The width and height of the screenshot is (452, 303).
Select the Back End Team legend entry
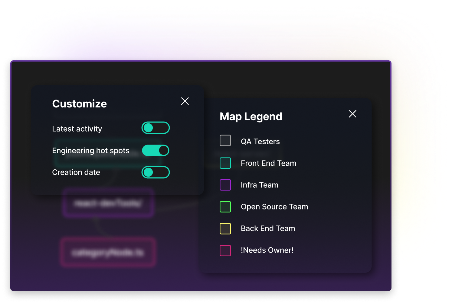(268, 228)
